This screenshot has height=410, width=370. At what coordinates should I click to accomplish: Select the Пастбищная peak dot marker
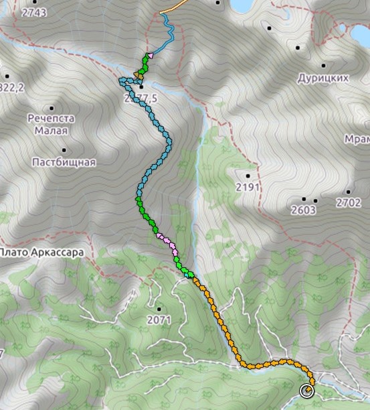coord(64,150)
